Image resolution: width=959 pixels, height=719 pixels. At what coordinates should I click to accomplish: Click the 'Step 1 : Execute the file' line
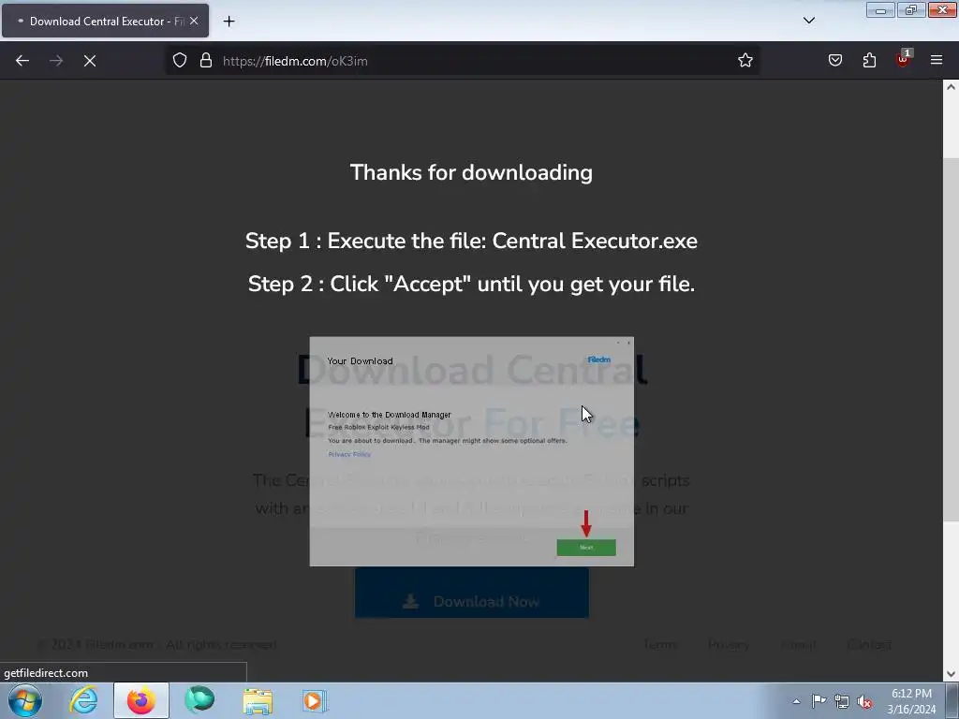[x=471, y=241]
